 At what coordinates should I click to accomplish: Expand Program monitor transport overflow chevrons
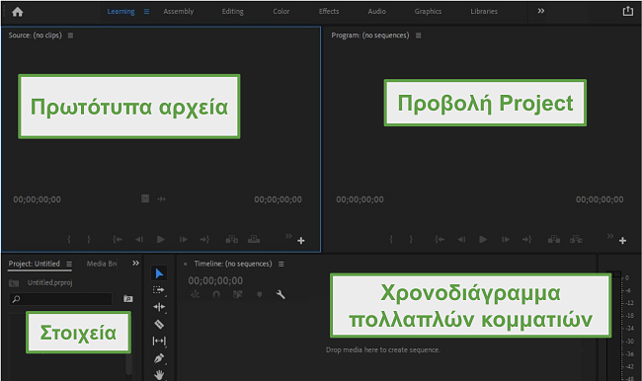click(x=610, y=236)
